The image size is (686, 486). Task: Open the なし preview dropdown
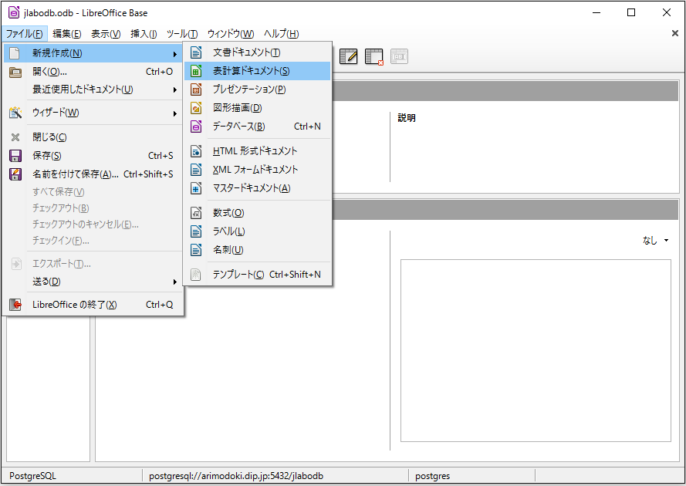coord(656,240)
